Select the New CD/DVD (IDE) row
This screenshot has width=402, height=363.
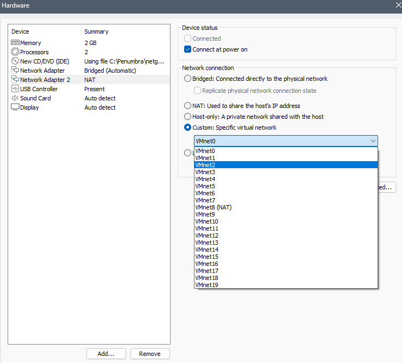[x=89, y=61]
